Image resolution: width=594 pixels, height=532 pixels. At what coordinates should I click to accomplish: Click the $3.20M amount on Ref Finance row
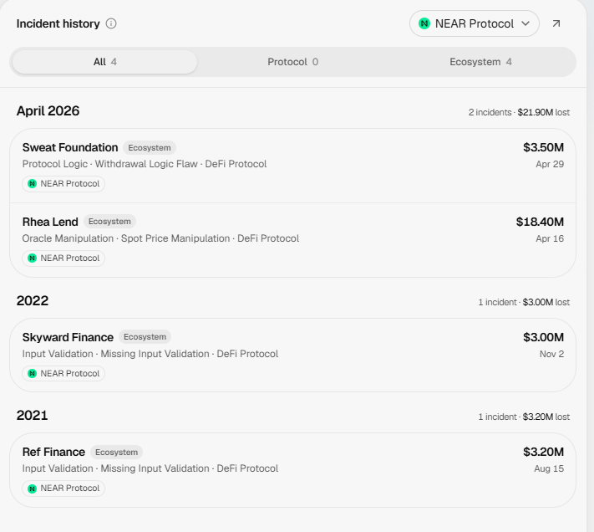click(x=543, y=452)
